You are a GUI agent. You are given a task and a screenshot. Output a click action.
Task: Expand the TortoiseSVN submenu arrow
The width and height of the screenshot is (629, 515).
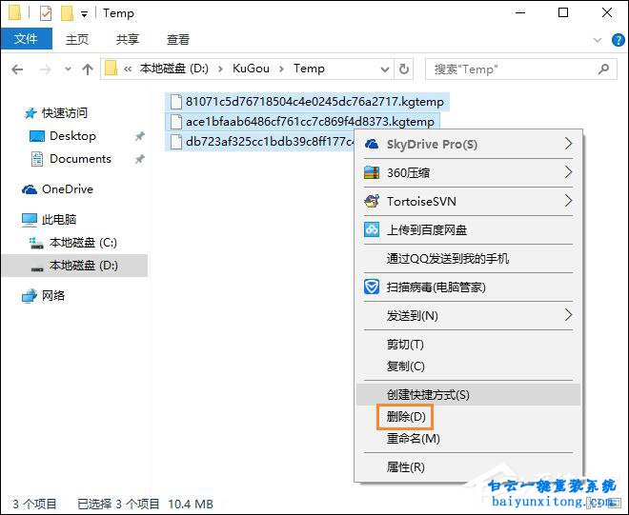tap(568, 201)
